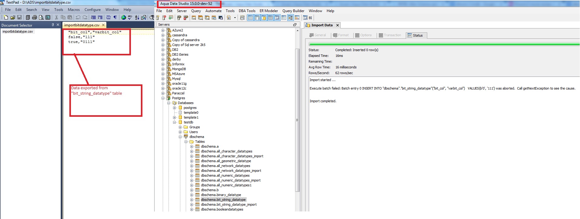Click the Servers tree vertical scrollbar
Screen dimensions: 580x219
(x=297, y=120)
